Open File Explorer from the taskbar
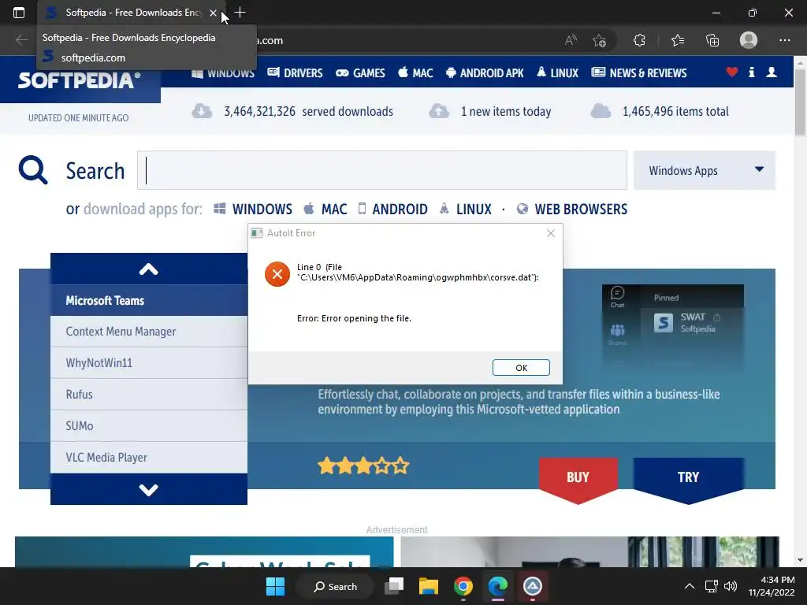807x605 pixels. 428,586
